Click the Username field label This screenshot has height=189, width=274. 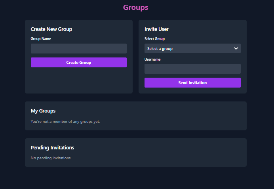tap(152, 59)
